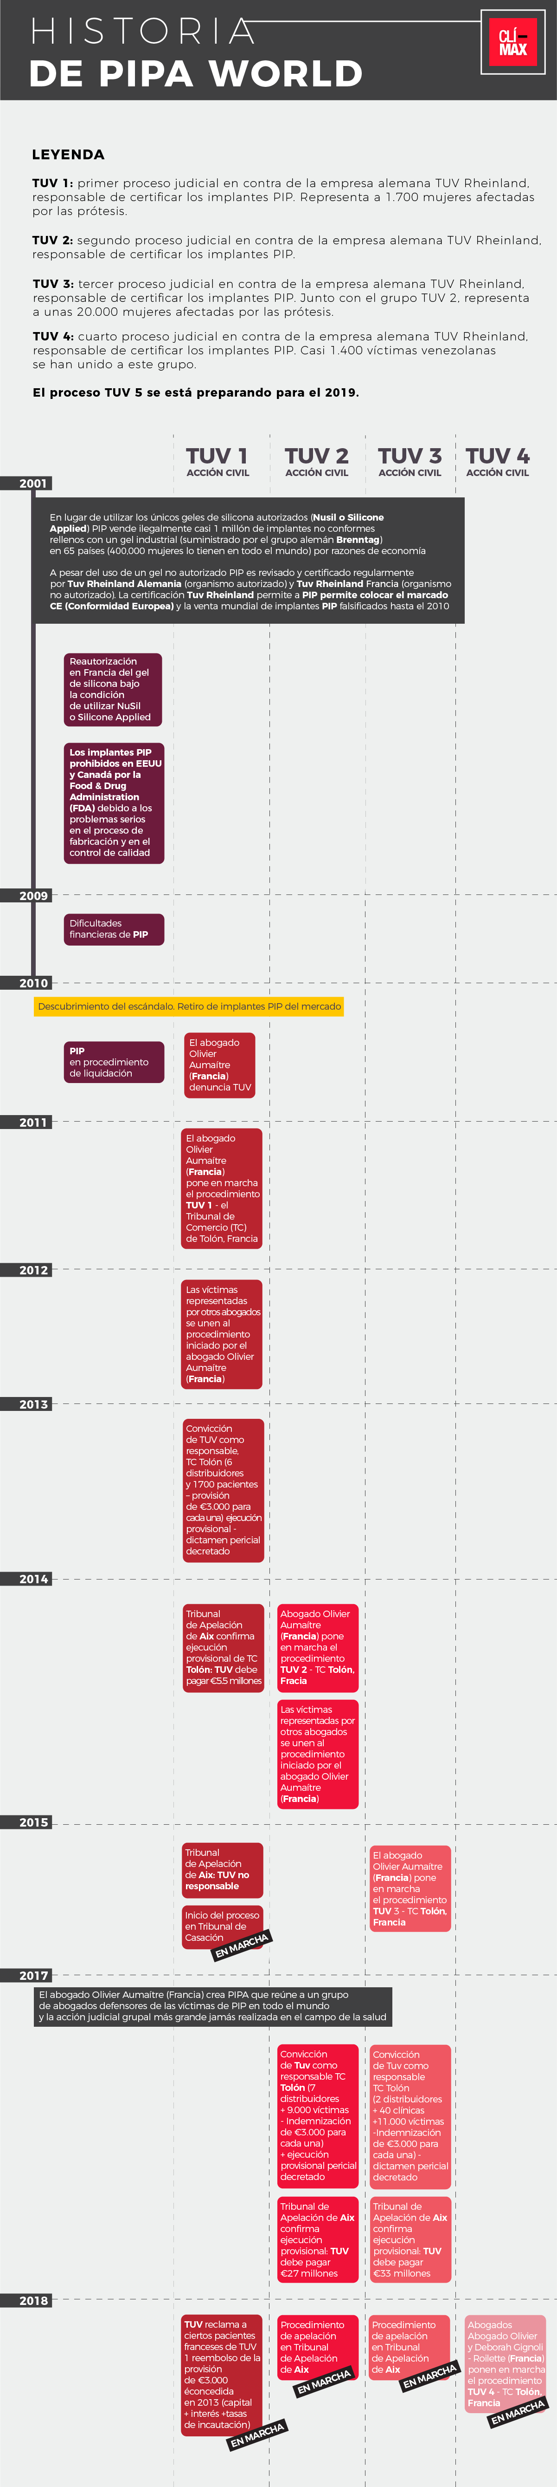
Task: Click the 'Reautorización en Francia del gel' box
Action: tap(113, 689)
